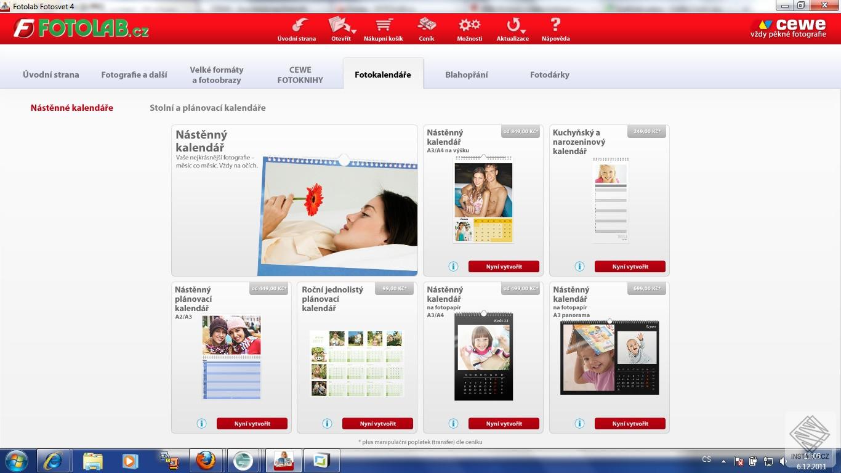Switch to the CEWE FOTOKNIHY tab
Image resolution: width=841 pixels, height=473 pixels.
tap(300, 75)
